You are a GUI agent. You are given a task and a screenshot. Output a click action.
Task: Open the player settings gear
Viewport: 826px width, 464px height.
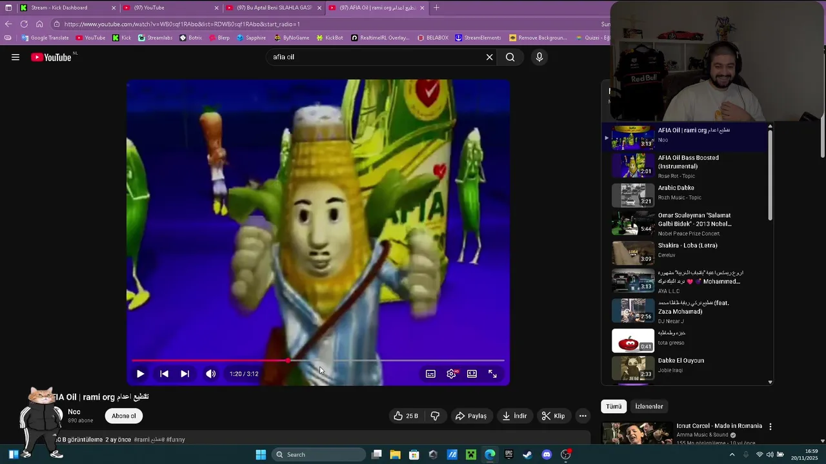coord(451,374)
